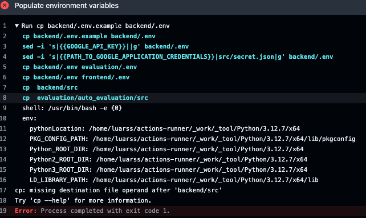Click the cp backend/.env frontend/.env line

pos(76,77)
